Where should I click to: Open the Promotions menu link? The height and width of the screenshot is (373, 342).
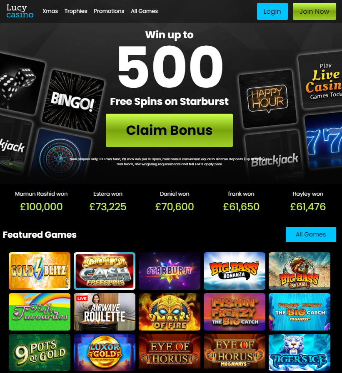coord(109,11)
